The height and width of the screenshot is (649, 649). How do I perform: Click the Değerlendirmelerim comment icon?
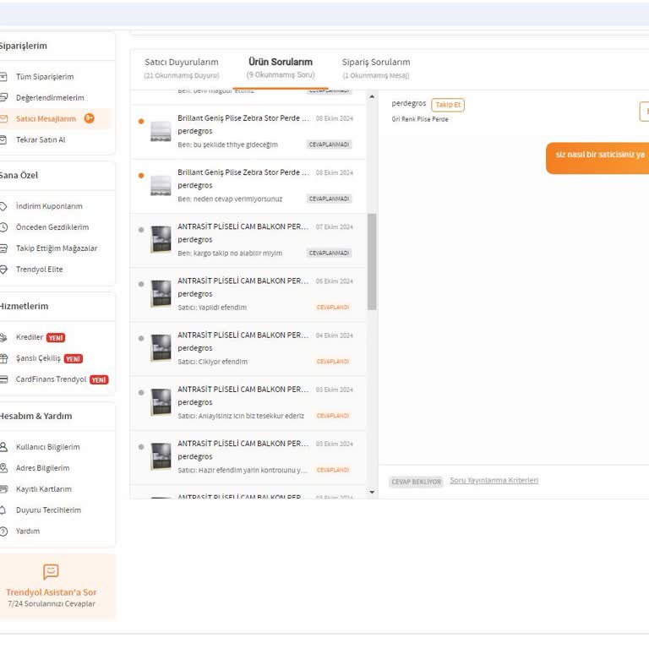coord(3,98)
